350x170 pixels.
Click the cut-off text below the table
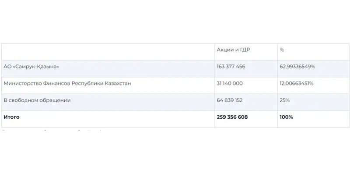(x=52, y=130)
